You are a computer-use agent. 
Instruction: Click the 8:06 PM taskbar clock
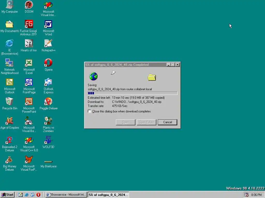[256, 195]
